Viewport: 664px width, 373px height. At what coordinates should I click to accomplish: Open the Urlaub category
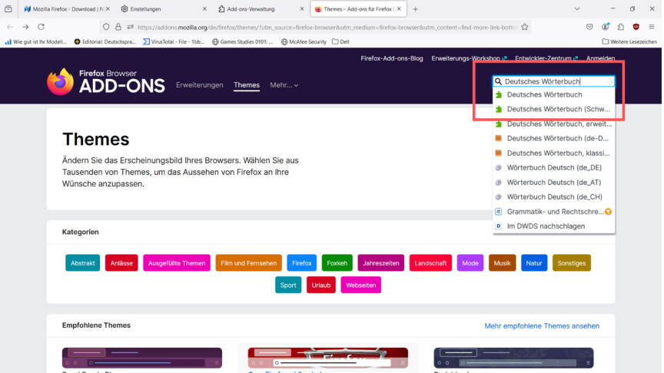[x=321, y=285]
